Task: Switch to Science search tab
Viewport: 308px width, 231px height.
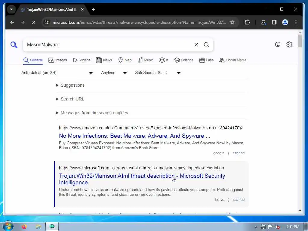Action: tap(183, 60)
